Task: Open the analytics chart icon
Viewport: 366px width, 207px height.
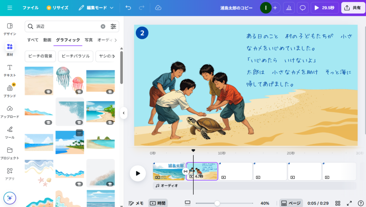Action: 289,8
